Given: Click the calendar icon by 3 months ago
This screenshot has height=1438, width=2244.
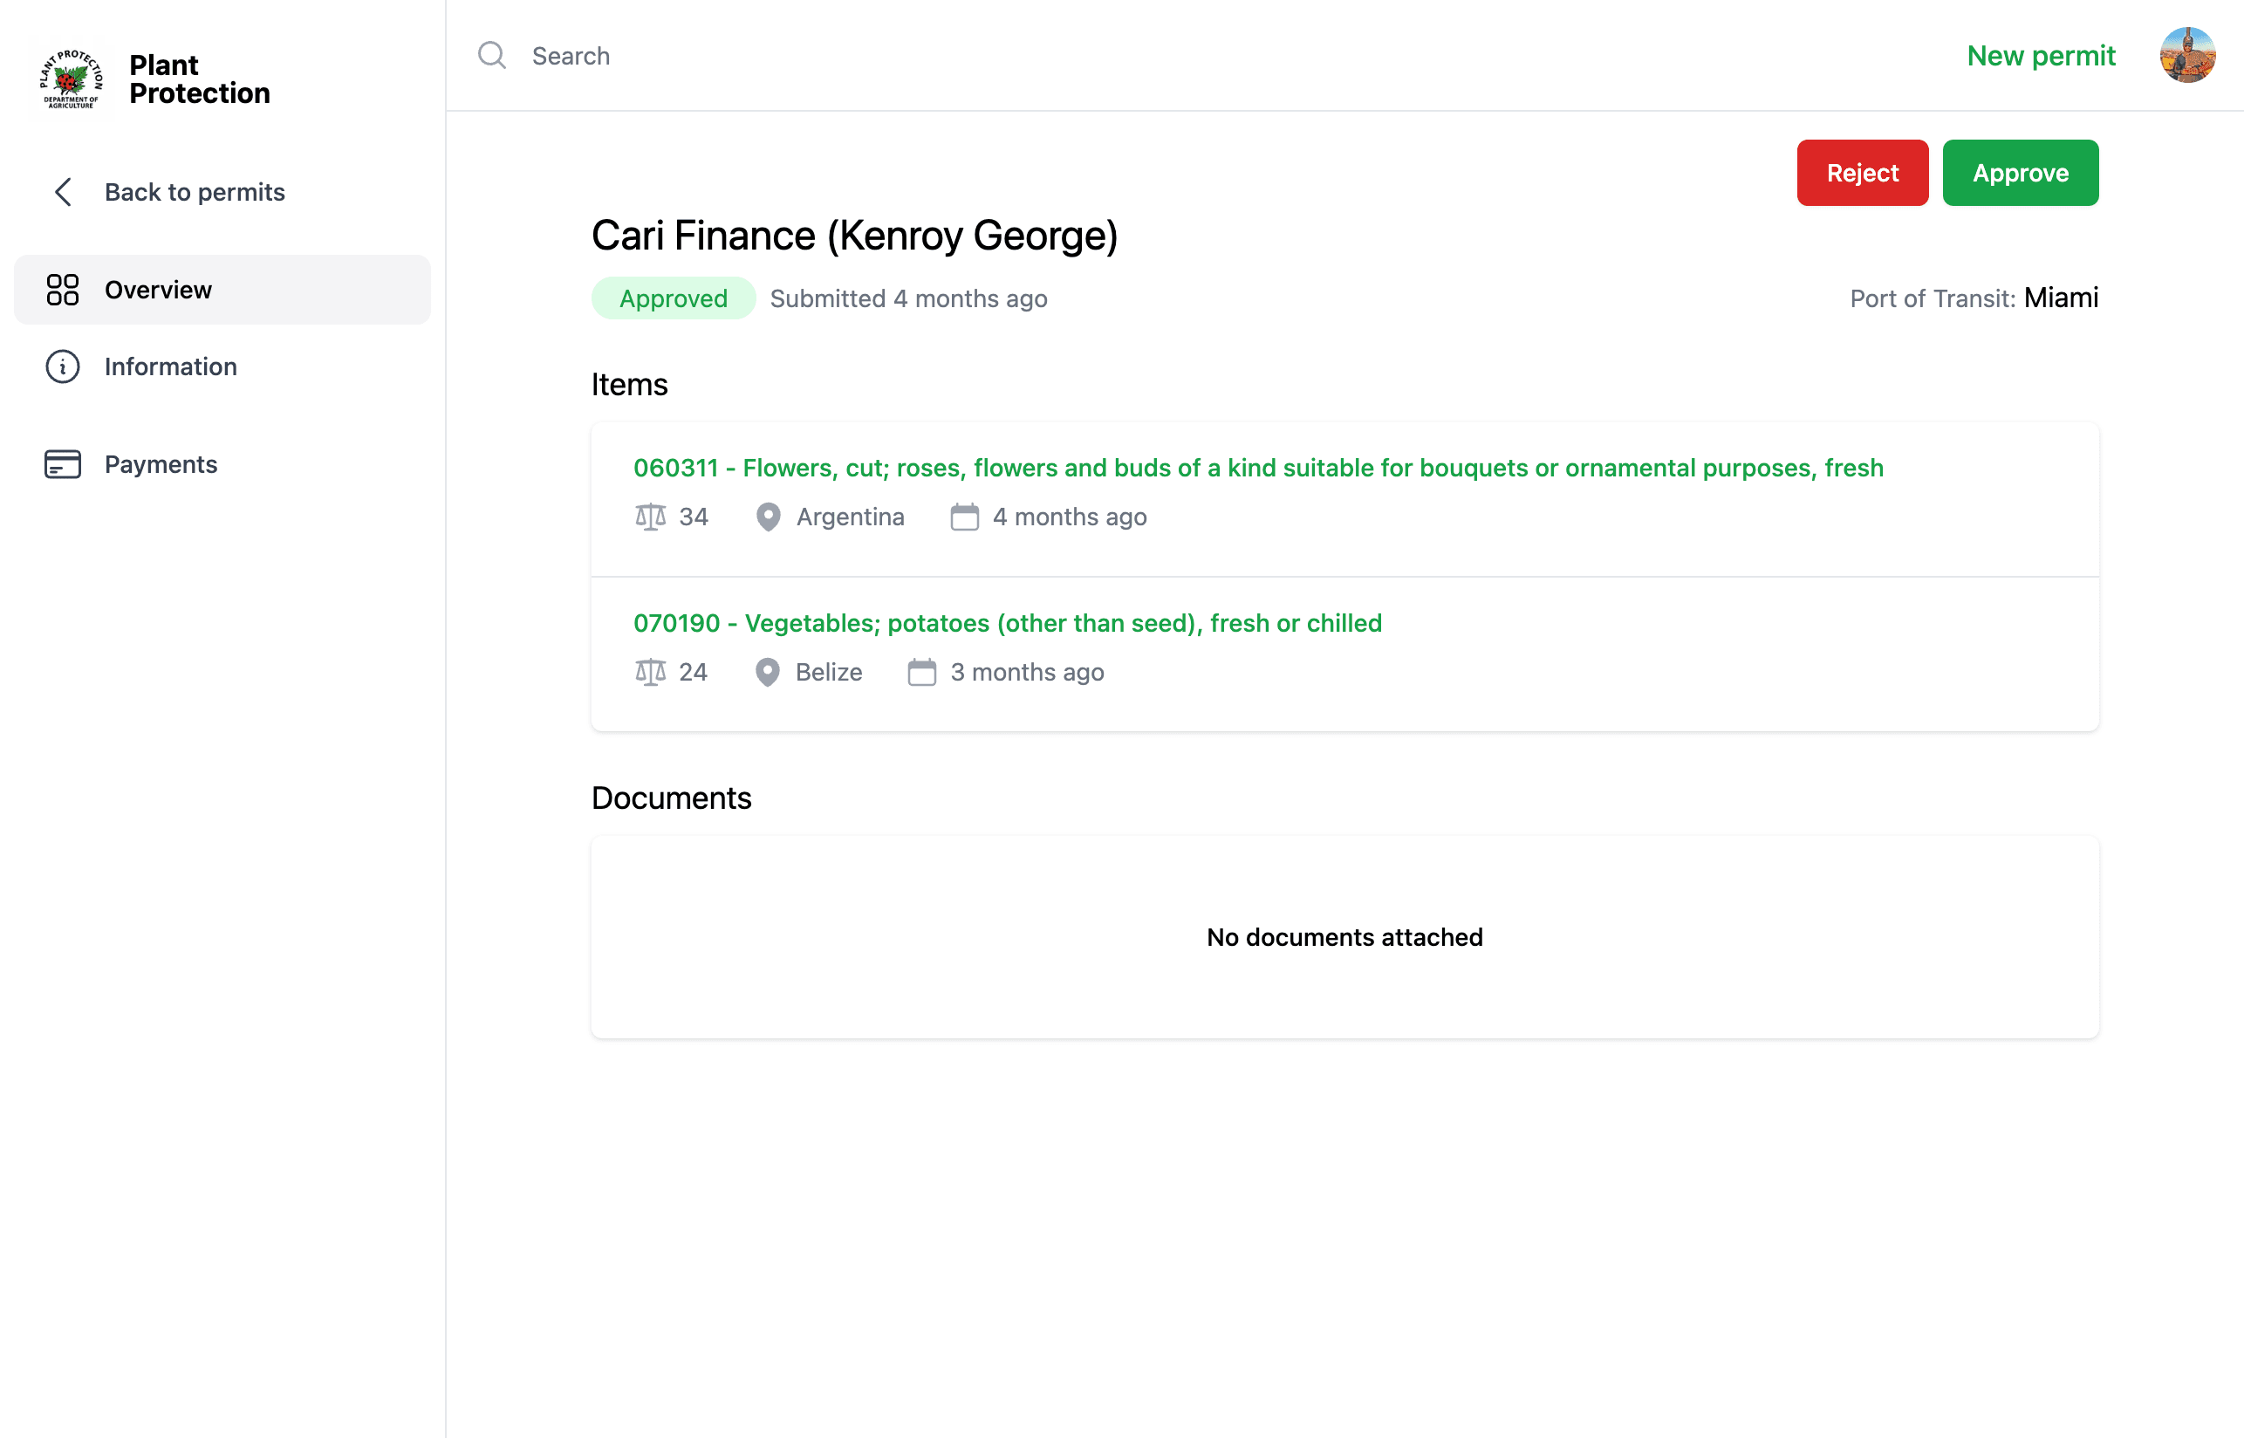Looking at the screenshot, I should click(921, 672).
